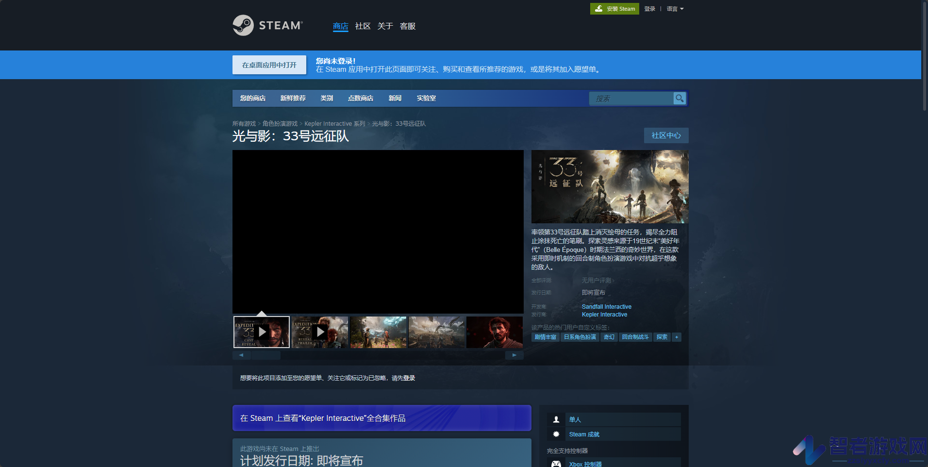The height and width of the screenshot is (467, 928).
Task: Click the single-player person icon
Action: tap(556, 419)
